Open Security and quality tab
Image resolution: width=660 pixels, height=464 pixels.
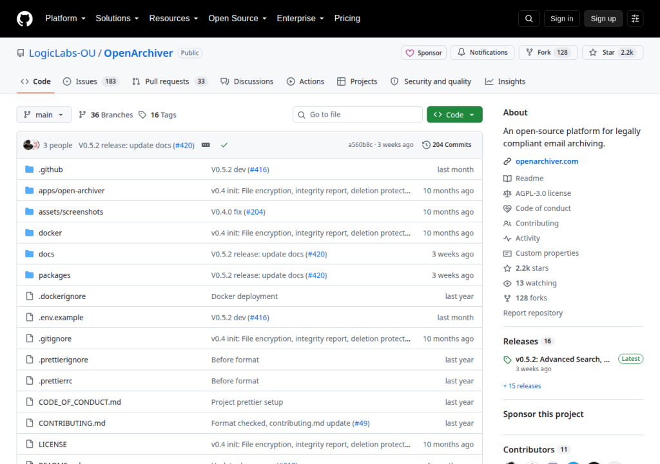click(x=431, y=81)
